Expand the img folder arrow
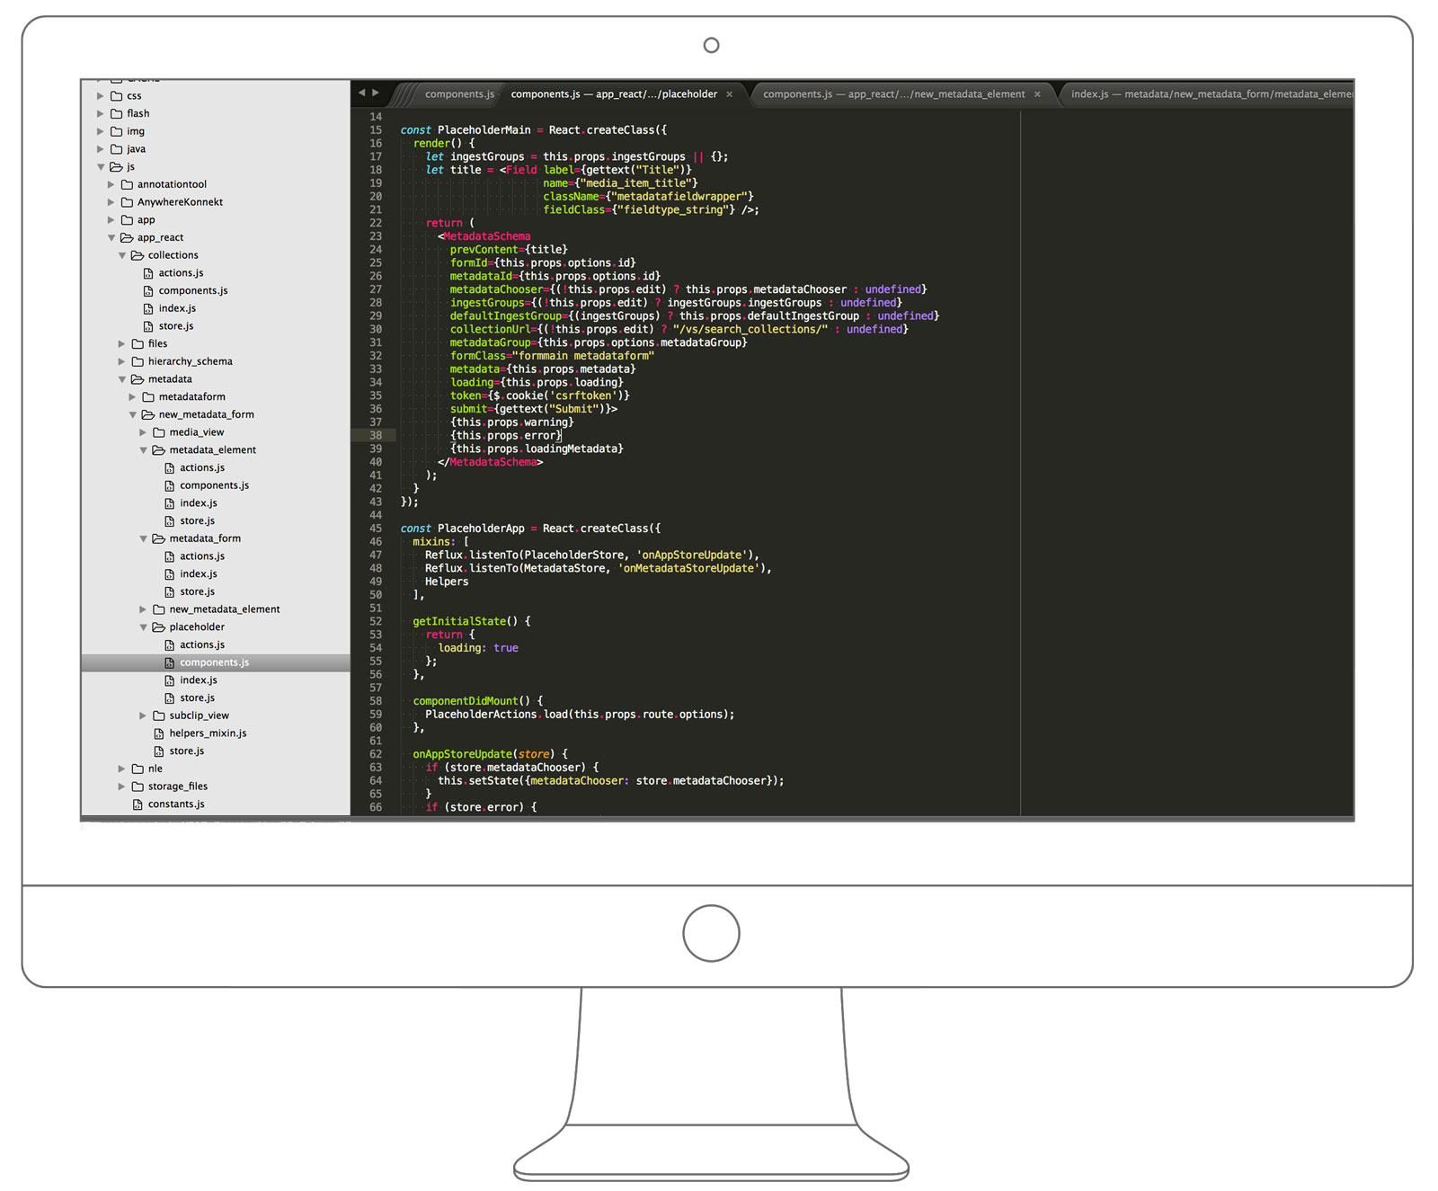This screenshot has height=1191, width=1438. 100,131
